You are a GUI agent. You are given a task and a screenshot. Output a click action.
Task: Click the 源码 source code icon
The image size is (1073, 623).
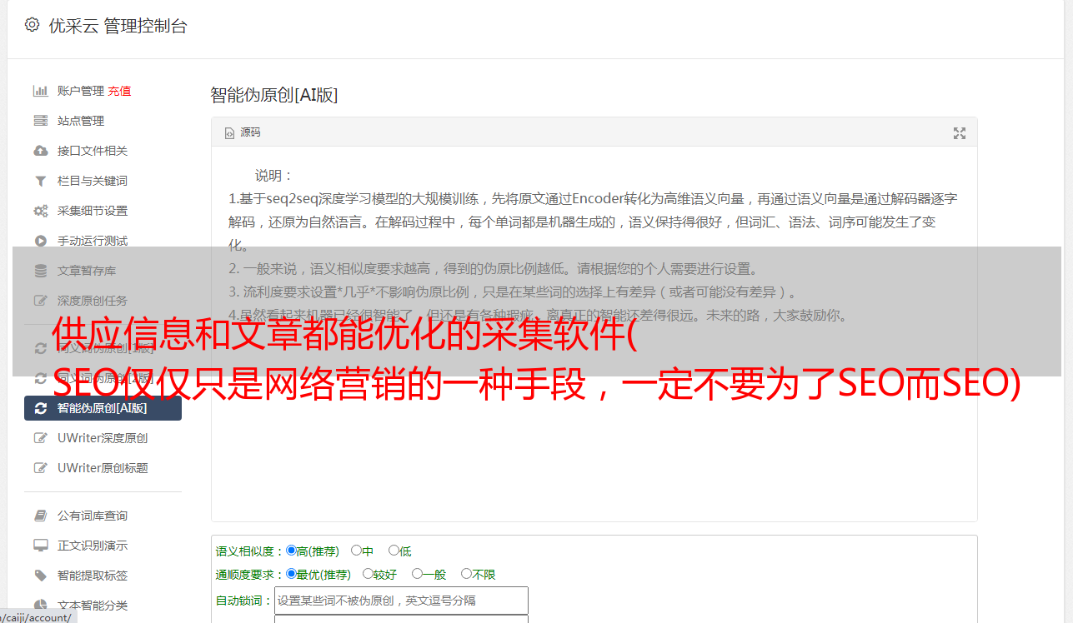[x=229, y=132]
